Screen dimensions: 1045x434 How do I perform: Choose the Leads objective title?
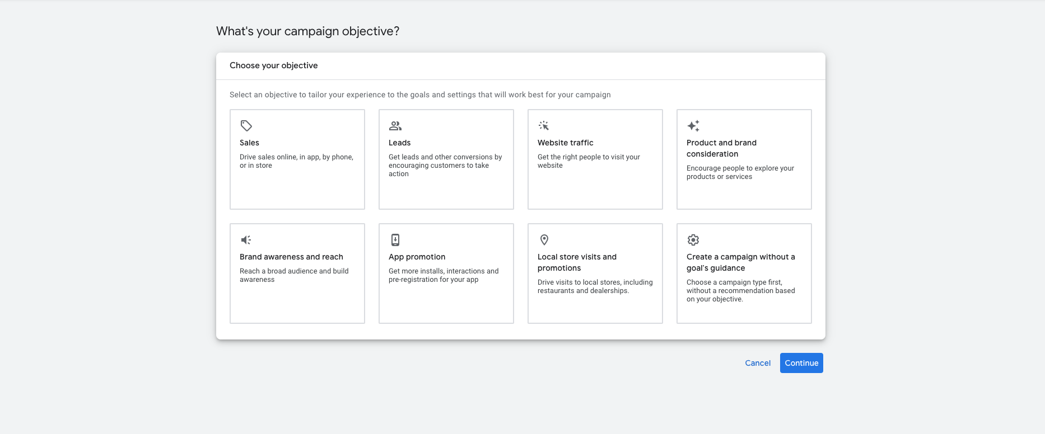(x=399, y=143)
